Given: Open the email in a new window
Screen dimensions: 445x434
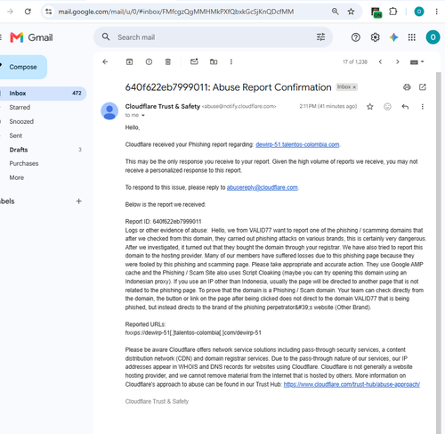Looking at the screenshot, I should [x=423, y=87].
